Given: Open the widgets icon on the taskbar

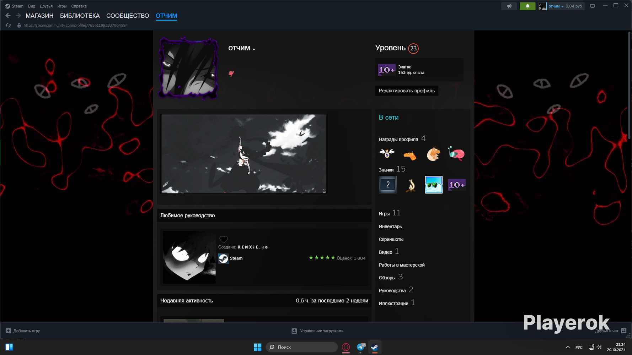Looking at the screenshot, I should coord(9,347).
